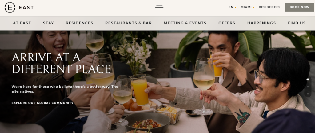Viewport: 315px width, 133px height.
Task: Open the hamburger menu icon
Action: pos(159,7)
